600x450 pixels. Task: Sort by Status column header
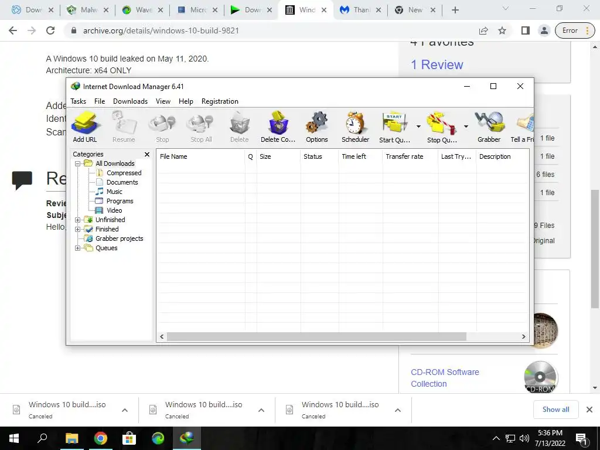pos(319,156)
